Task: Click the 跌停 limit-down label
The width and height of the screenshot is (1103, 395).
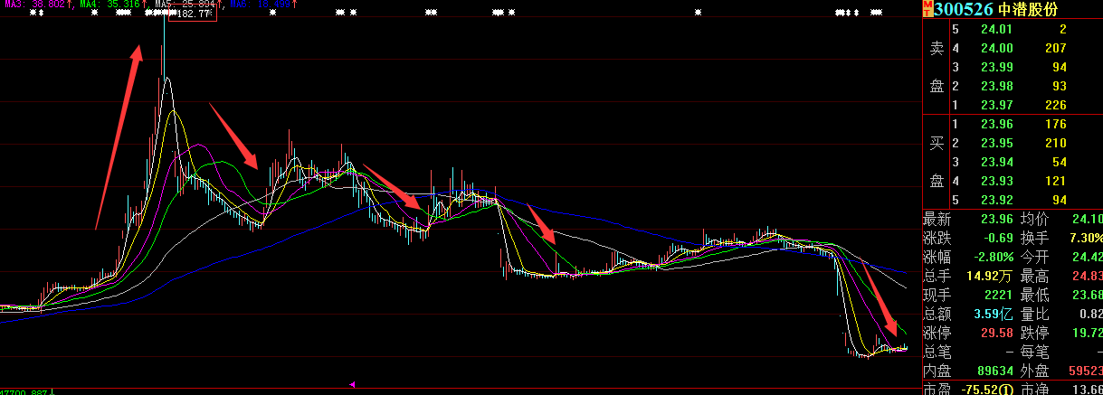Action: pyautogui.click(x=1034, y=333)
